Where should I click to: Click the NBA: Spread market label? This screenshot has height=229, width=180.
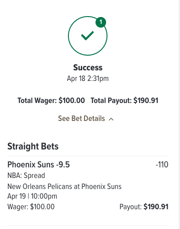(26, 176)
